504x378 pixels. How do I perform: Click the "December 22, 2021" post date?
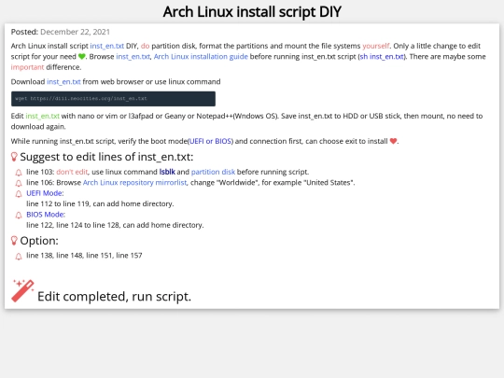pyautogui.click(x=75, y=32)
